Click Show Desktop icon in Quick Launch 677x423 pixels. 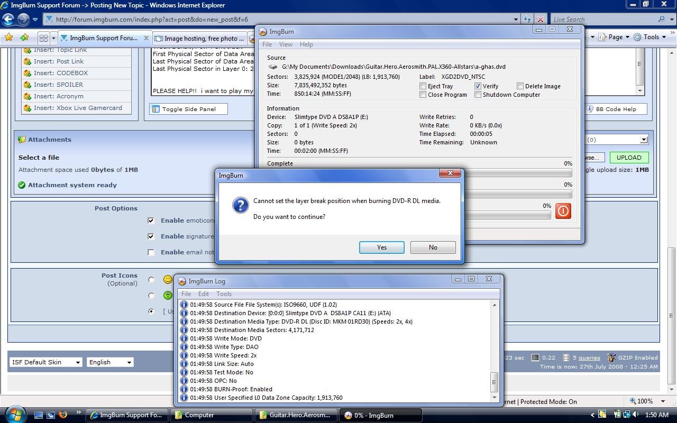pos(39,415)
